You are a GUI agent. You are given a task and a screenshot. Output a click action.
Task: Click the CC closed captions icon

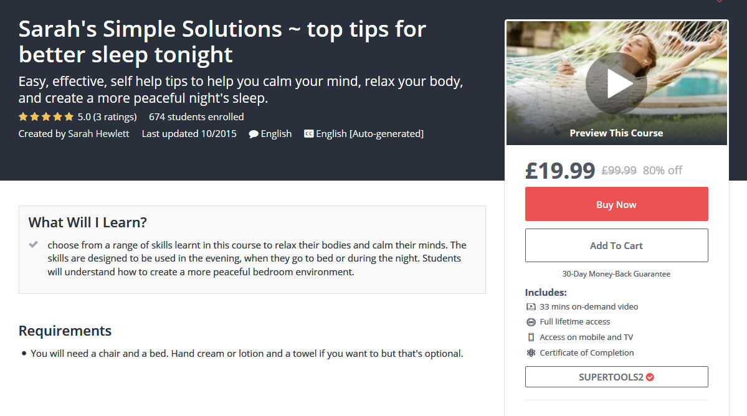click(308, 134)
